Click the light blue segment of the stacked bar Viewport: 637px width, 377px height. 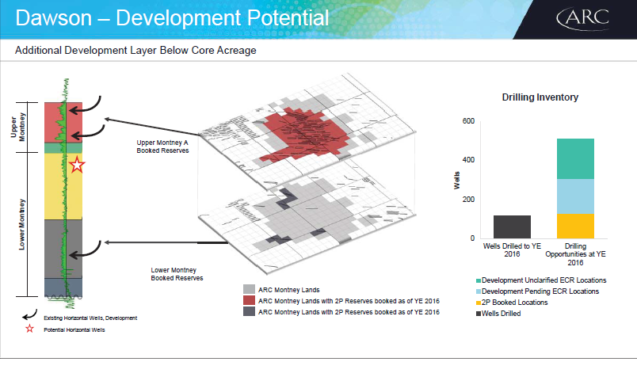click(575, 196)
